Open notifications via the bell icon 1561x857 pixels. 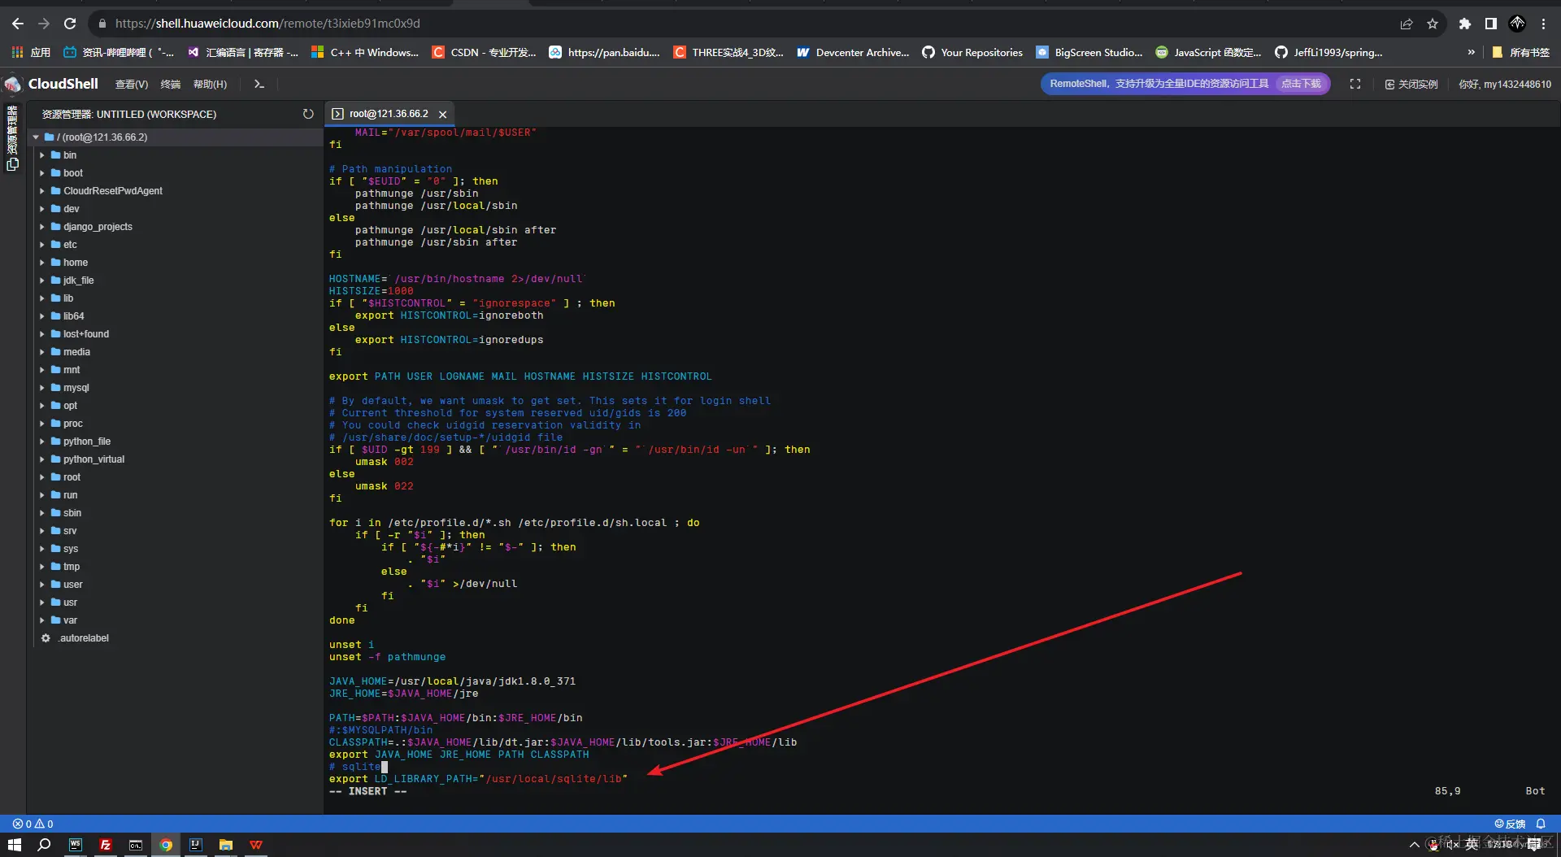(1541, 823)
